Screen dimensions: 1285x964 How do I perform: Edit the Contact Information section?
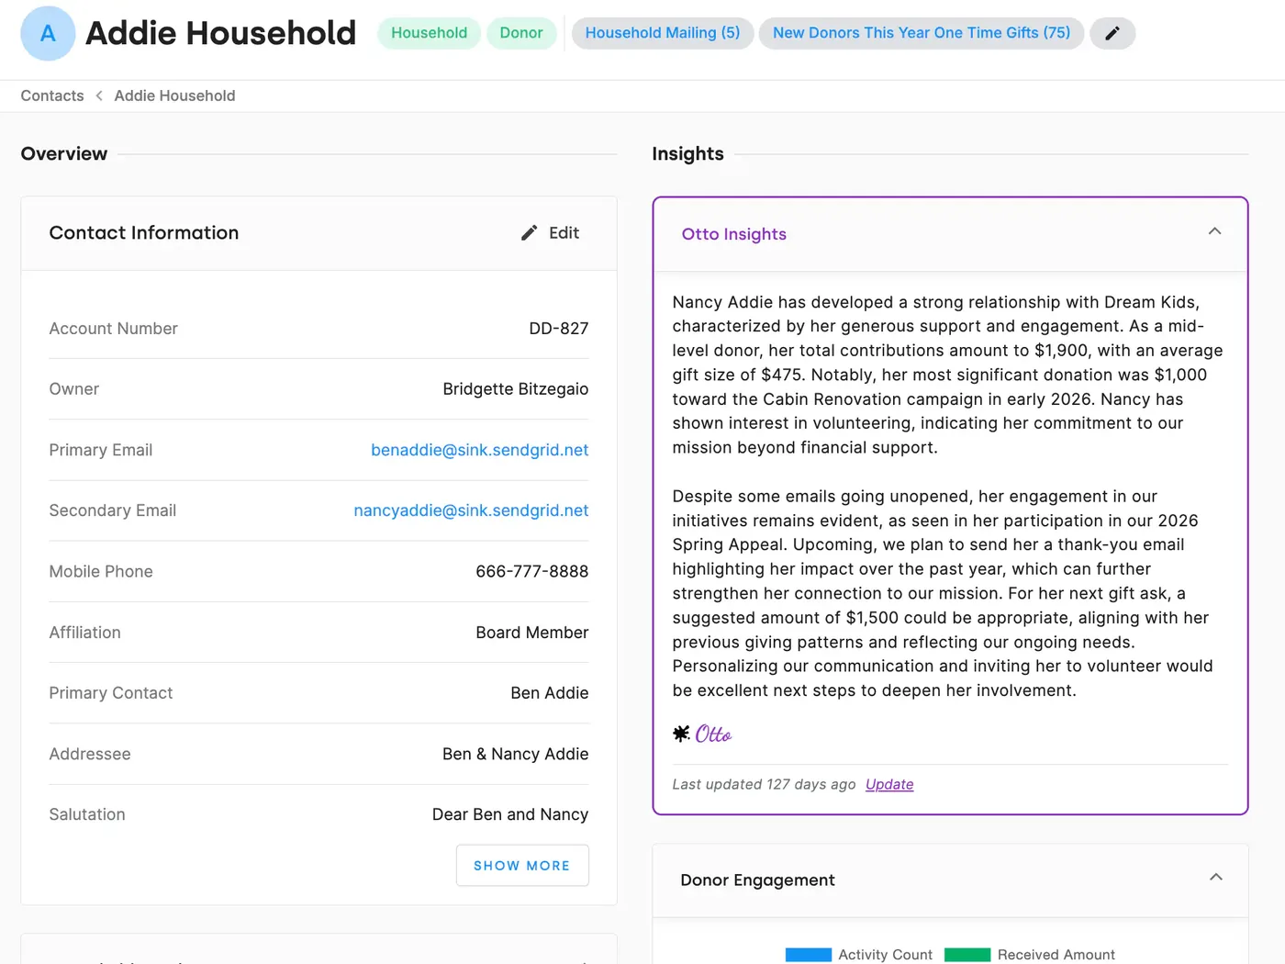coord(551,233)
